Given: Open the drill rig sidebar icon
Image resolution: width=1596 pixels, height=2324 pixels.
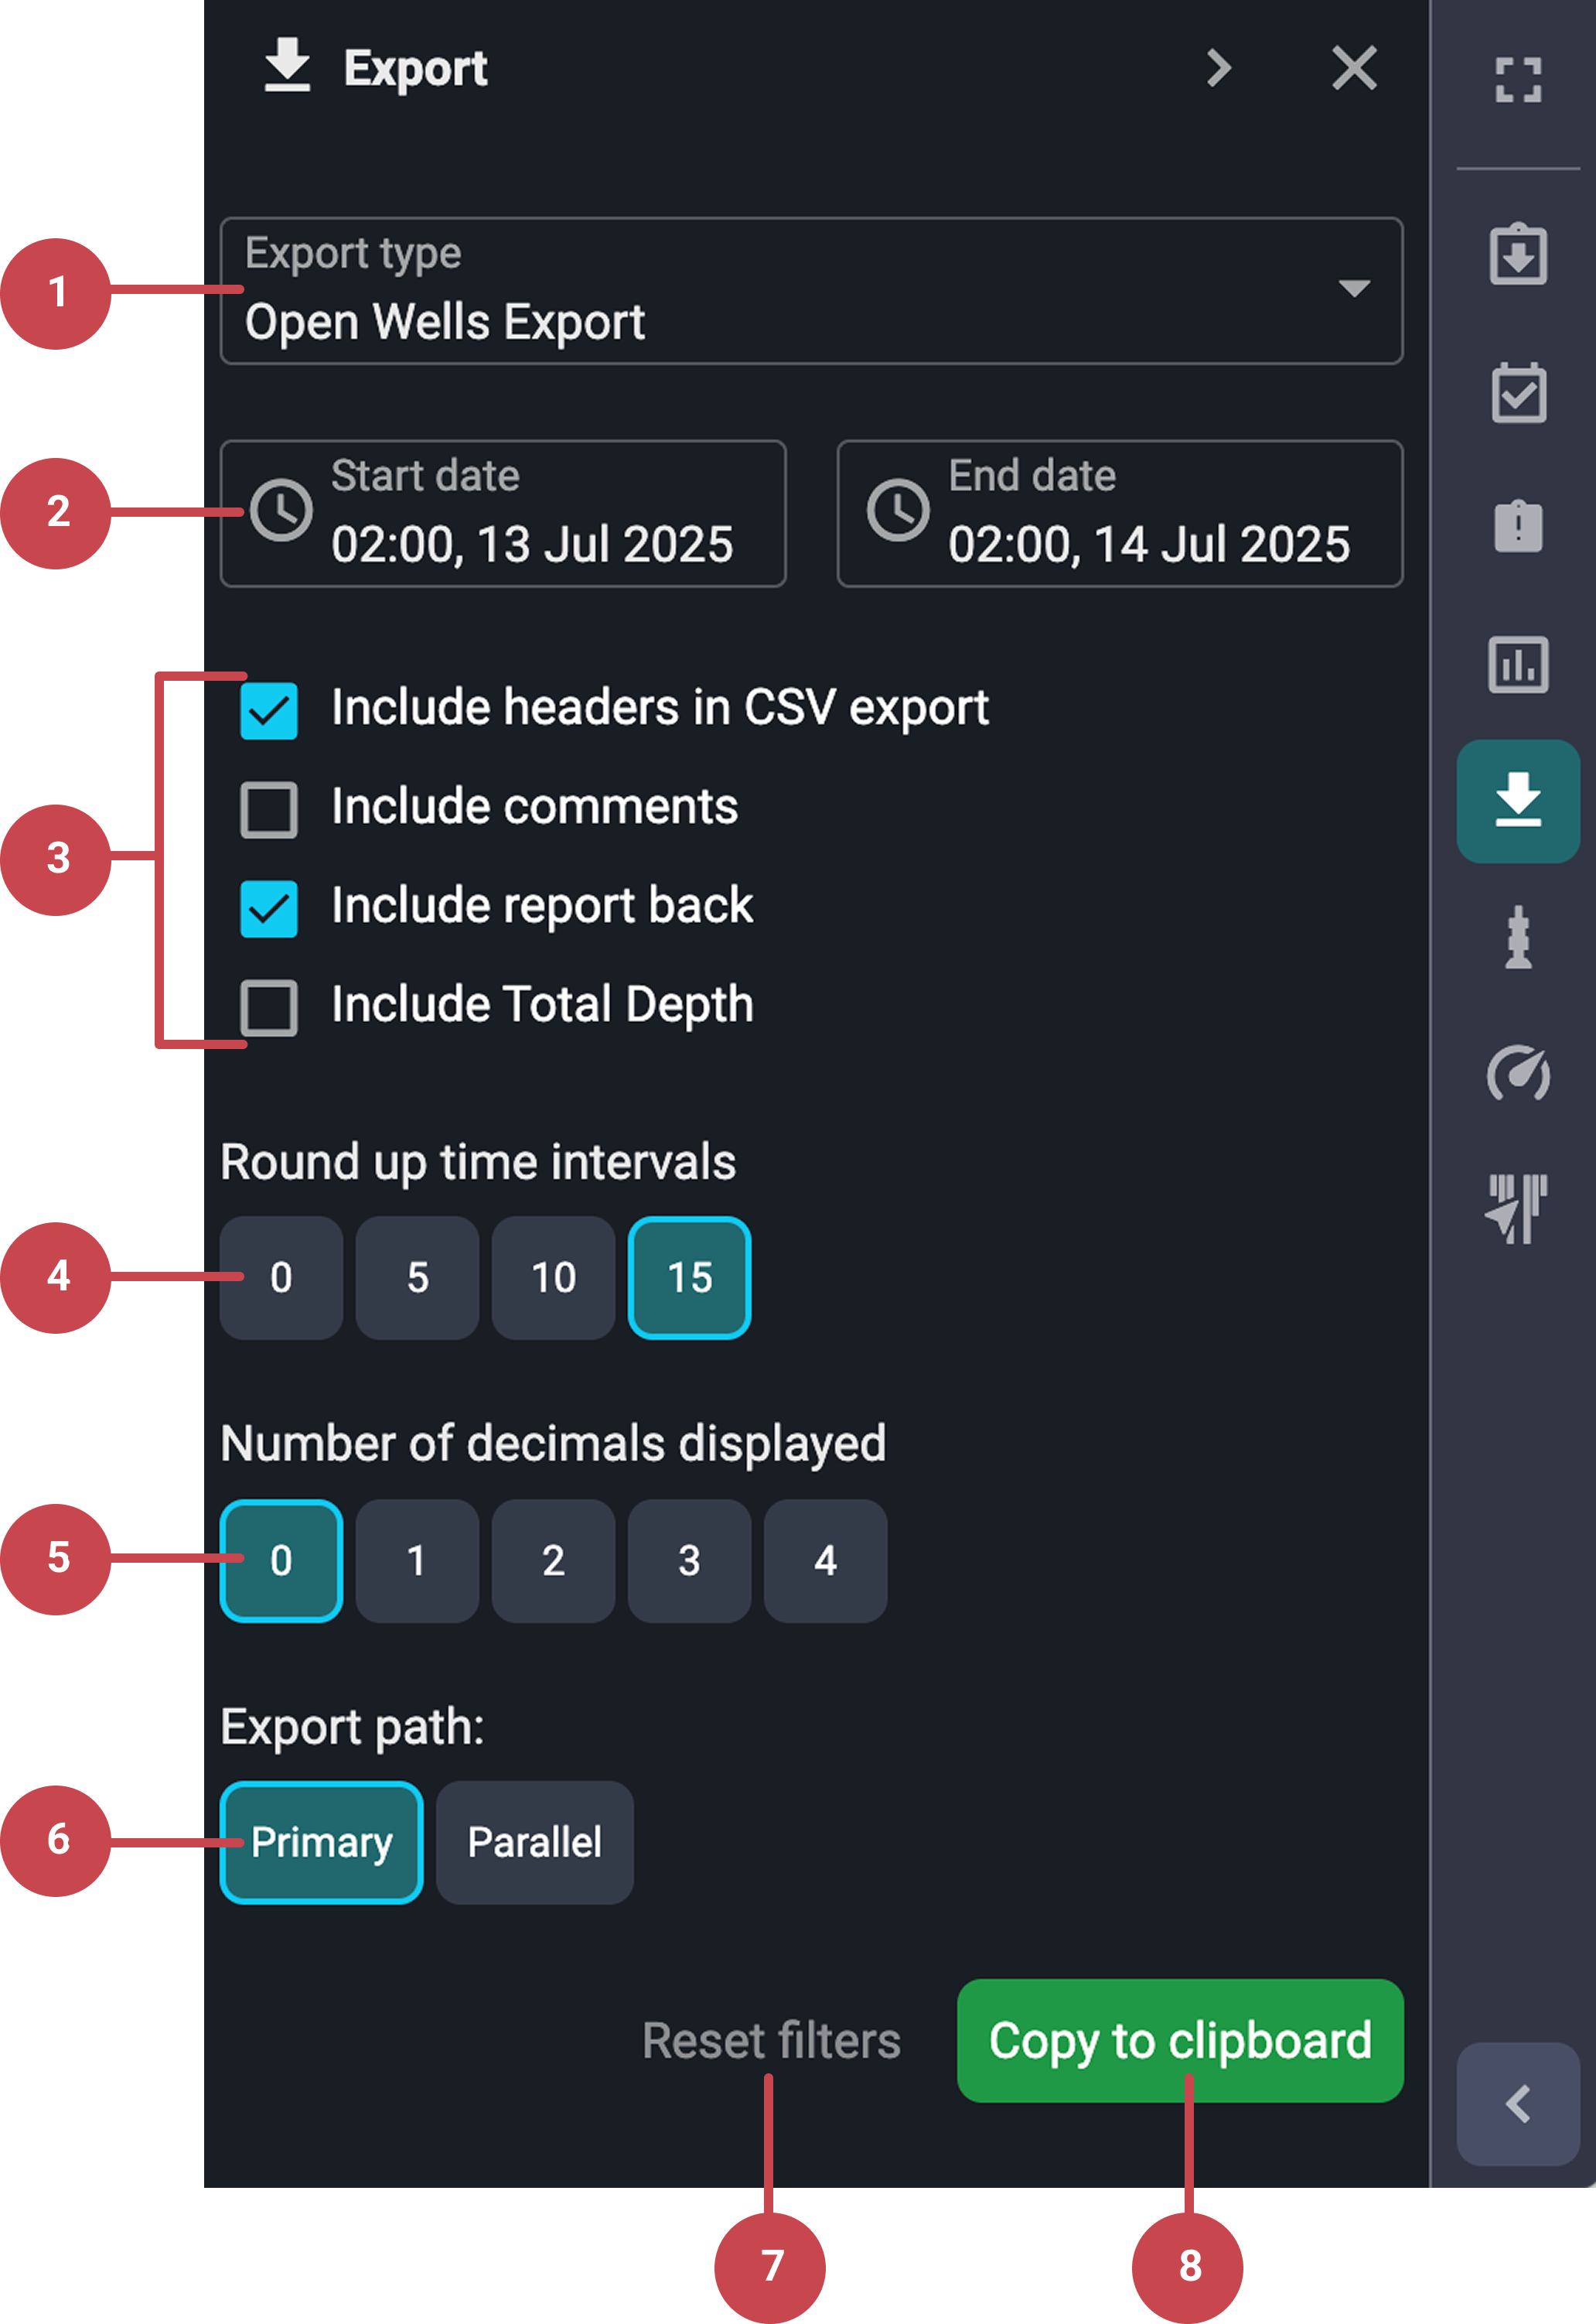Looking at the screenshot, I should click(1517, 938).
